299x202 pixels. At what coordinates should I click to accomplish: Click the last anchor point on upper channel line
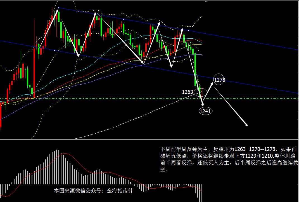[x=189, y=31]
